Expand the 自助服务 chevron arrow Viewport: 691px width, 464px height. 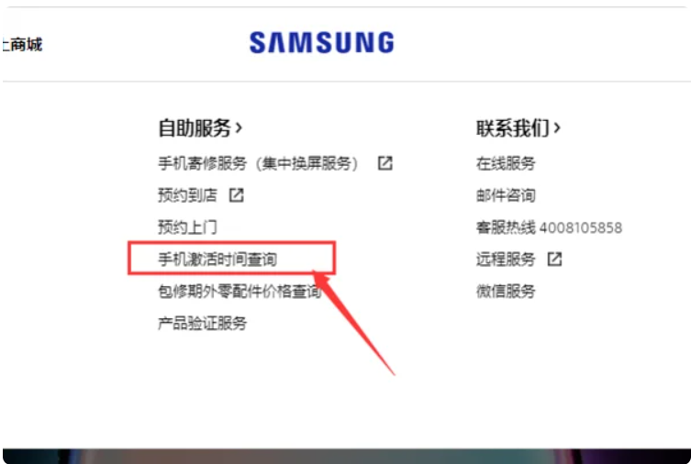[239, 128]
